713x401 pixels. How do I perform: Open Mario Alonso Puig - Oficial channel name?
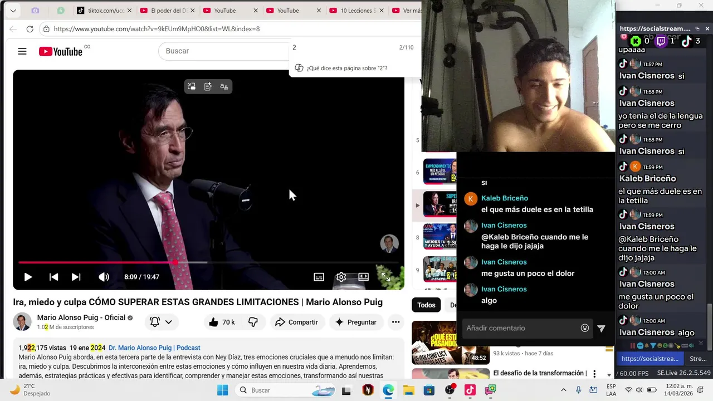point(81,317)
